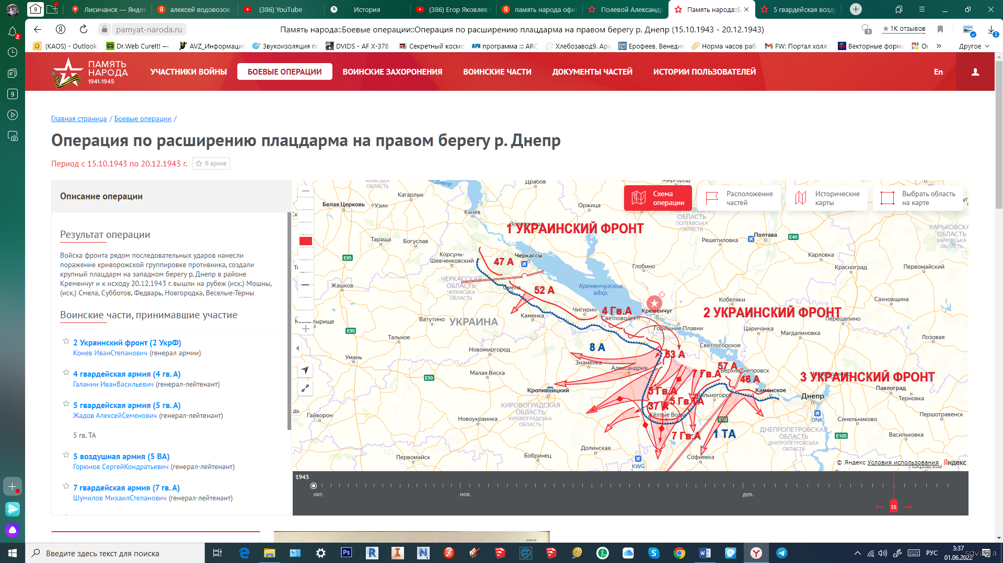
Task: Show hidden bookmarks via double chevron
Action: (939, 46)
